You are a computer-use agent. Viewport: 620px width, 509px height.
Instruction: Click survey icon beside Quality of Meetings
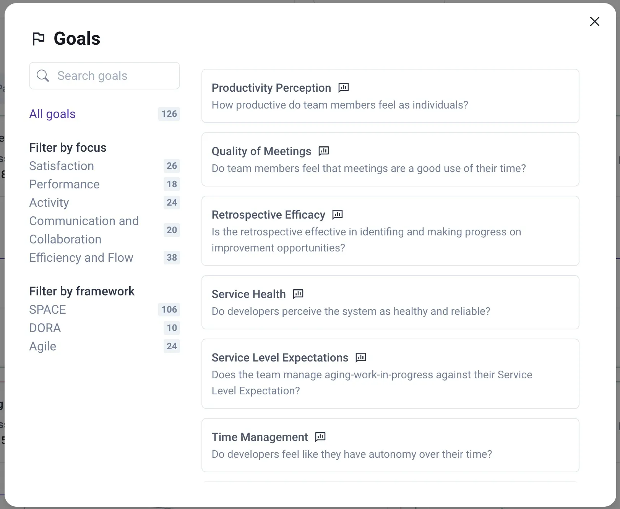point(324,151)
